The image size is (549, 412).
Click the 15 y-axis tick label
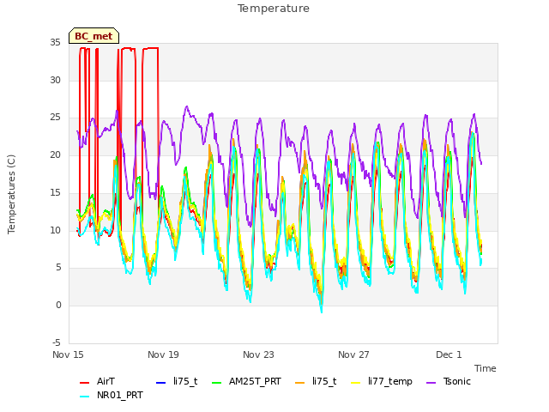[55, 192]
